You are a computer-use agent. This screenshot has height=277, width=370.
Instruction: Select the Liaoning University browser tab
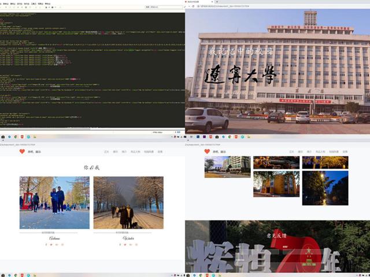(x=199, y=2)
